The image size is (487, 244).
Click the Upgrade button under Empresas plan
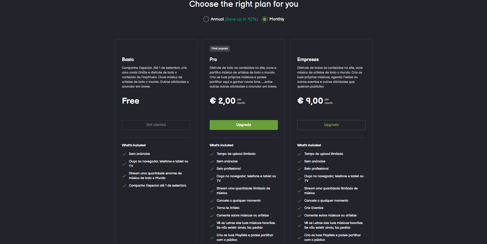pos(331,125)
